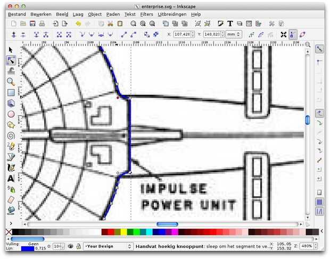This screenshot has height=259, width=330.
Task: Click the zoom percentage stepper arrows
Action: coord(316,246)
